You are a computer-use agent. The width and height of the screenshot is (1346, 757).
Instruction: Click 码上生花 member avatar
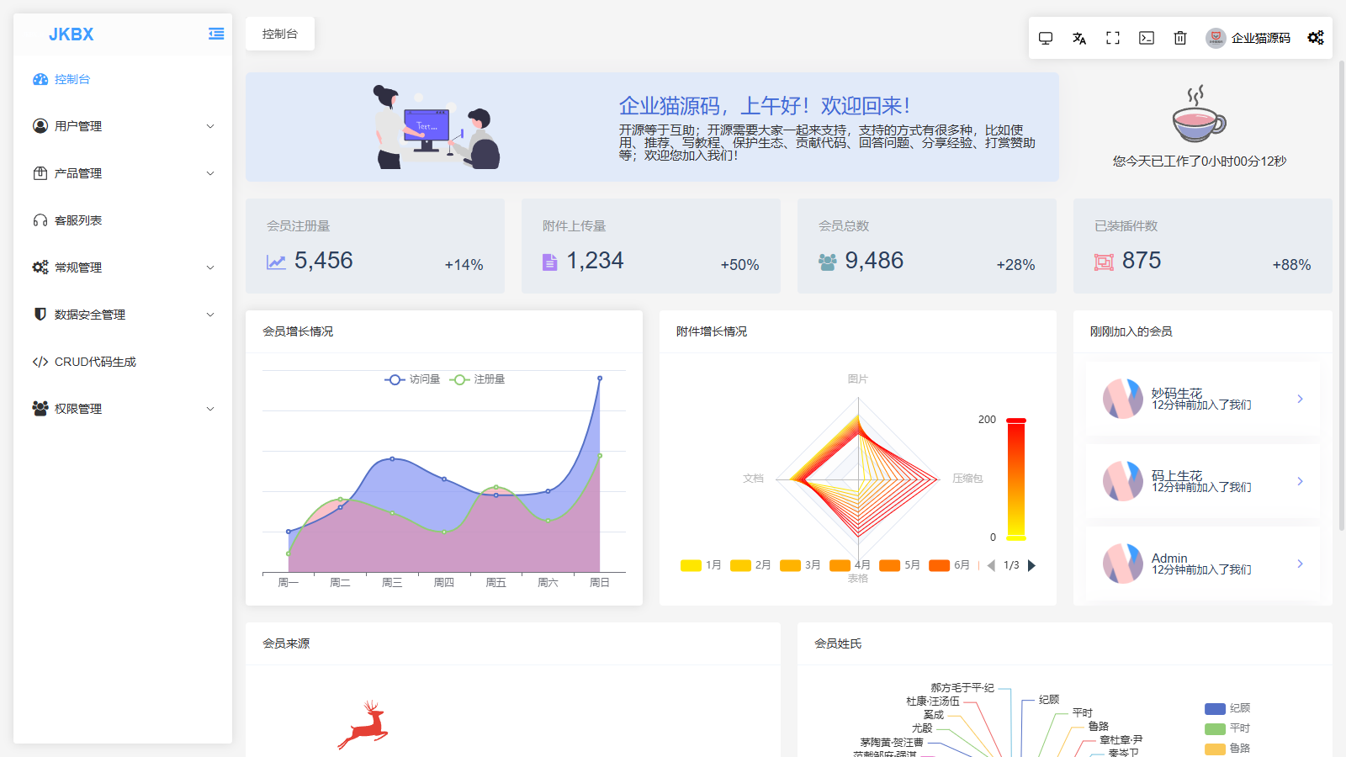click(x=1123, y=481)
